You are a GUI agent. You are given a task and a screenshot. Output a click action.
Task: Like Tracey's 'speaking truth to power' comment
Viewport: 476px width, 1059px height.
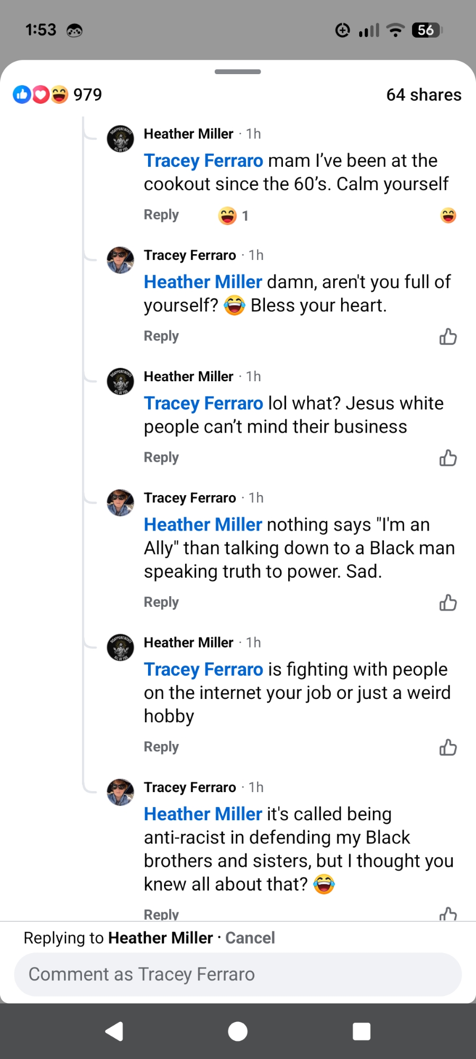(448, 603)
